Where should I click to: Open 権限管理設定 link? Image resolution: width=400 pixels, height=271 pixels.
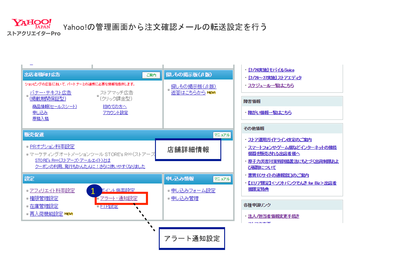[44, 198]
